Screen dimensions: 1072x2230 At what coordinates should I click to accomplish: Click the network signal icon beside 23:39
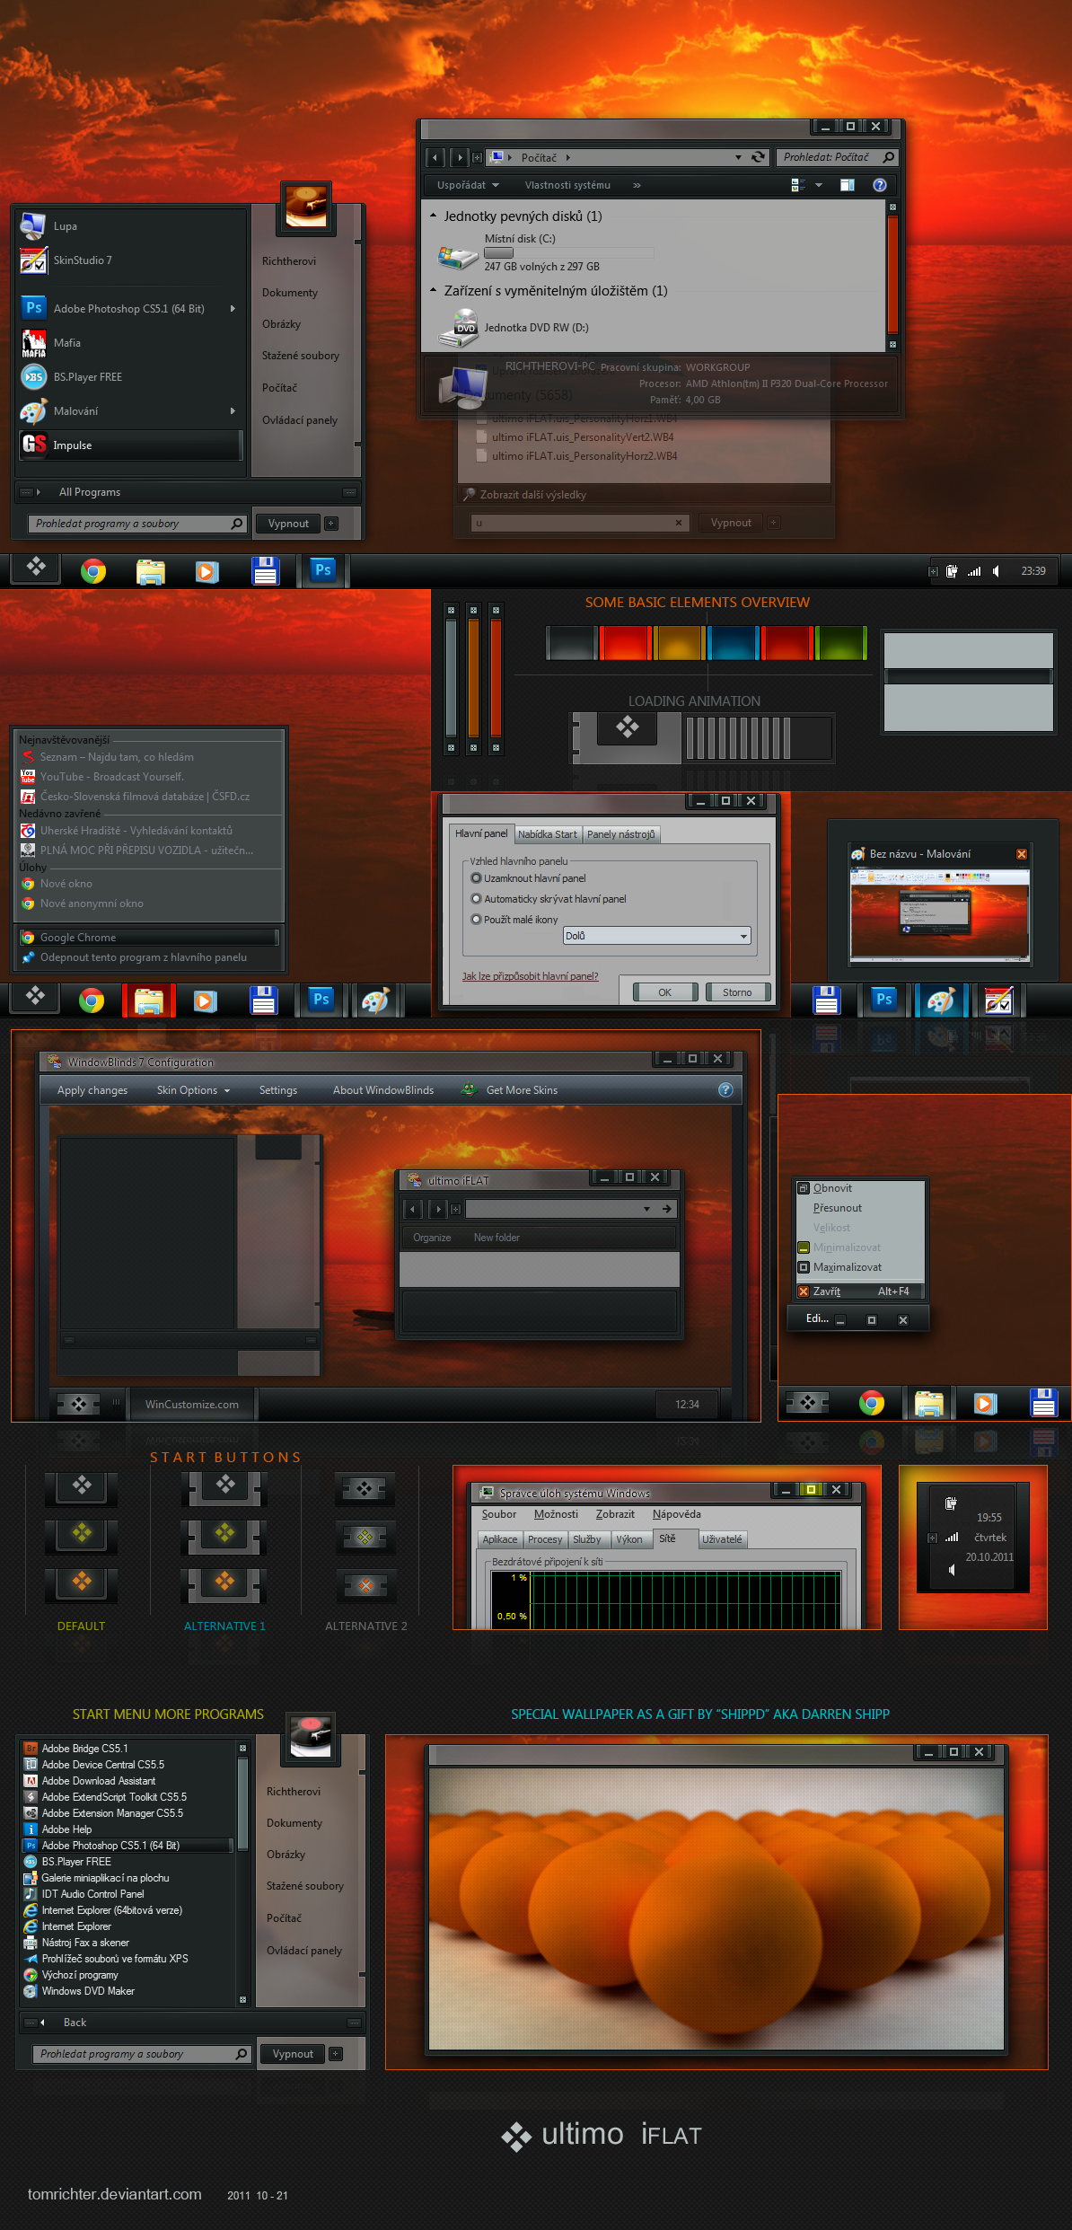coord(974,571)
